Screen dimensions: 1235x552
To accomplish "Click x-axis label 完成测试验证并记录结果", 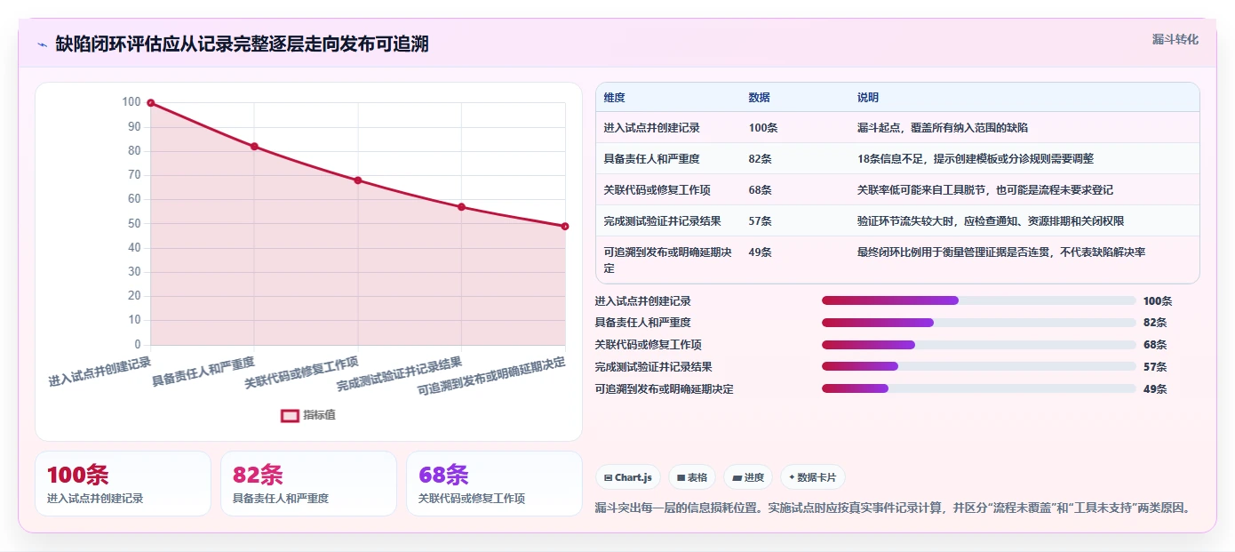I will 400,374.
